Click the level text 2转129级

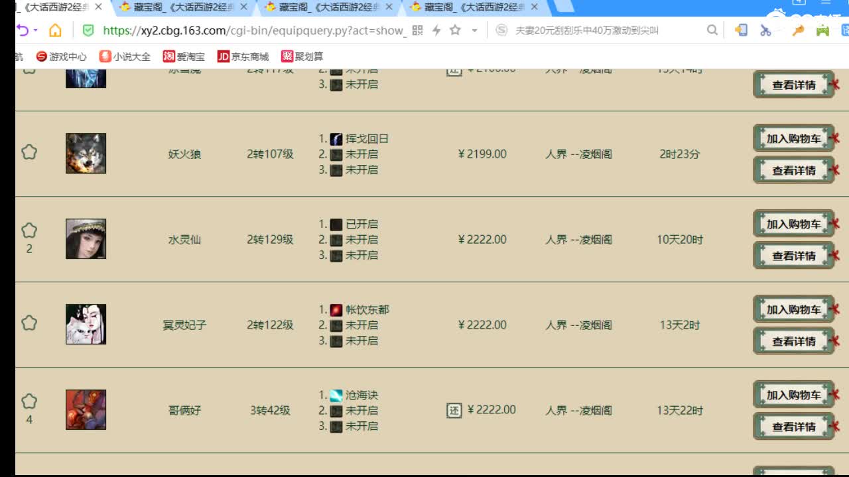(270, 240)
